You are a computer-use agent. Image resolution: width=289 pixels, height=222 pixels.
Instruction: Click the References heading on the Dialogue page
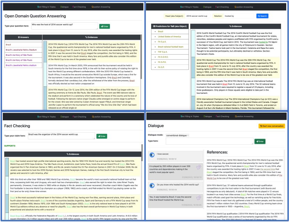pos(217,152)
